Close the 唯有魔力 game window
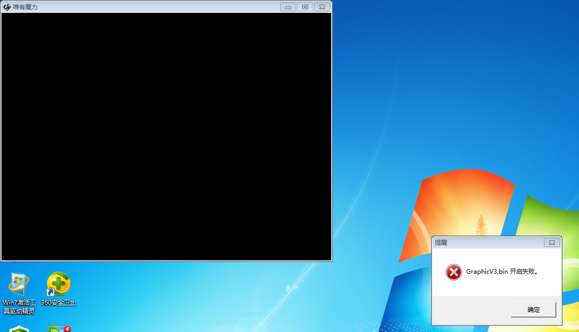 pos(322,7)
